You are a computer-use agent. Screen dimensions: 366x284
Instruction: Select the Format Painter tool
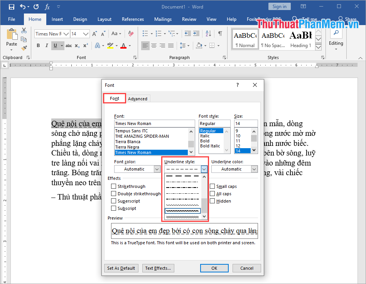click(x=23, y=47)
